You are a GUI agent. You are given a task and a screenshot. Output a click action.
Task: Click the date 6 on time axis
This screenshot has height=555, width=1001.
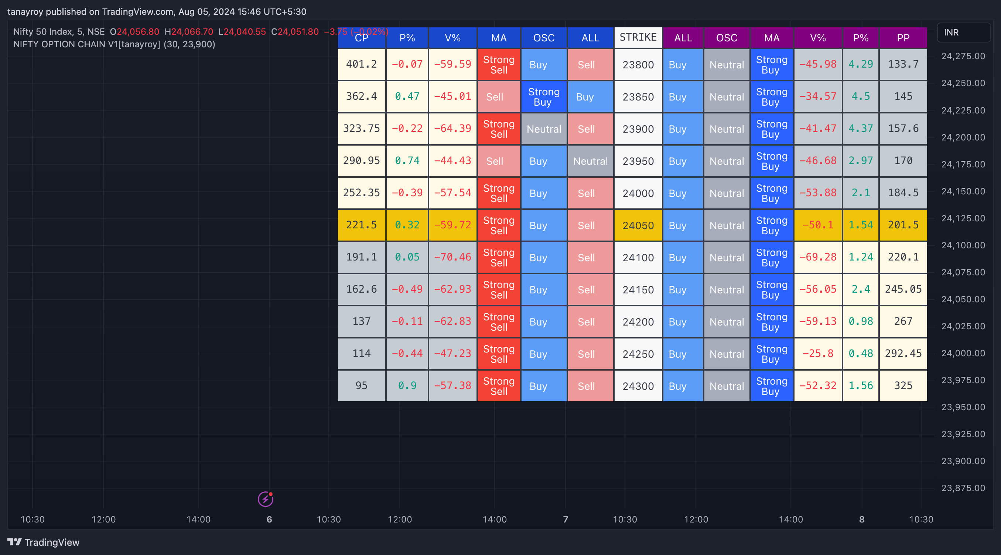269,519
